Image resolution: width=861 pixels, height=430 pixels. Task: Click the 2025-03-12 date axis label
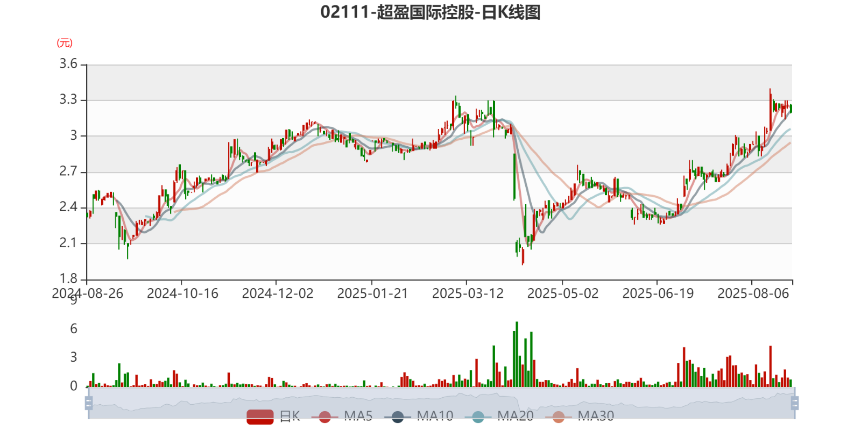pos(468,293)
